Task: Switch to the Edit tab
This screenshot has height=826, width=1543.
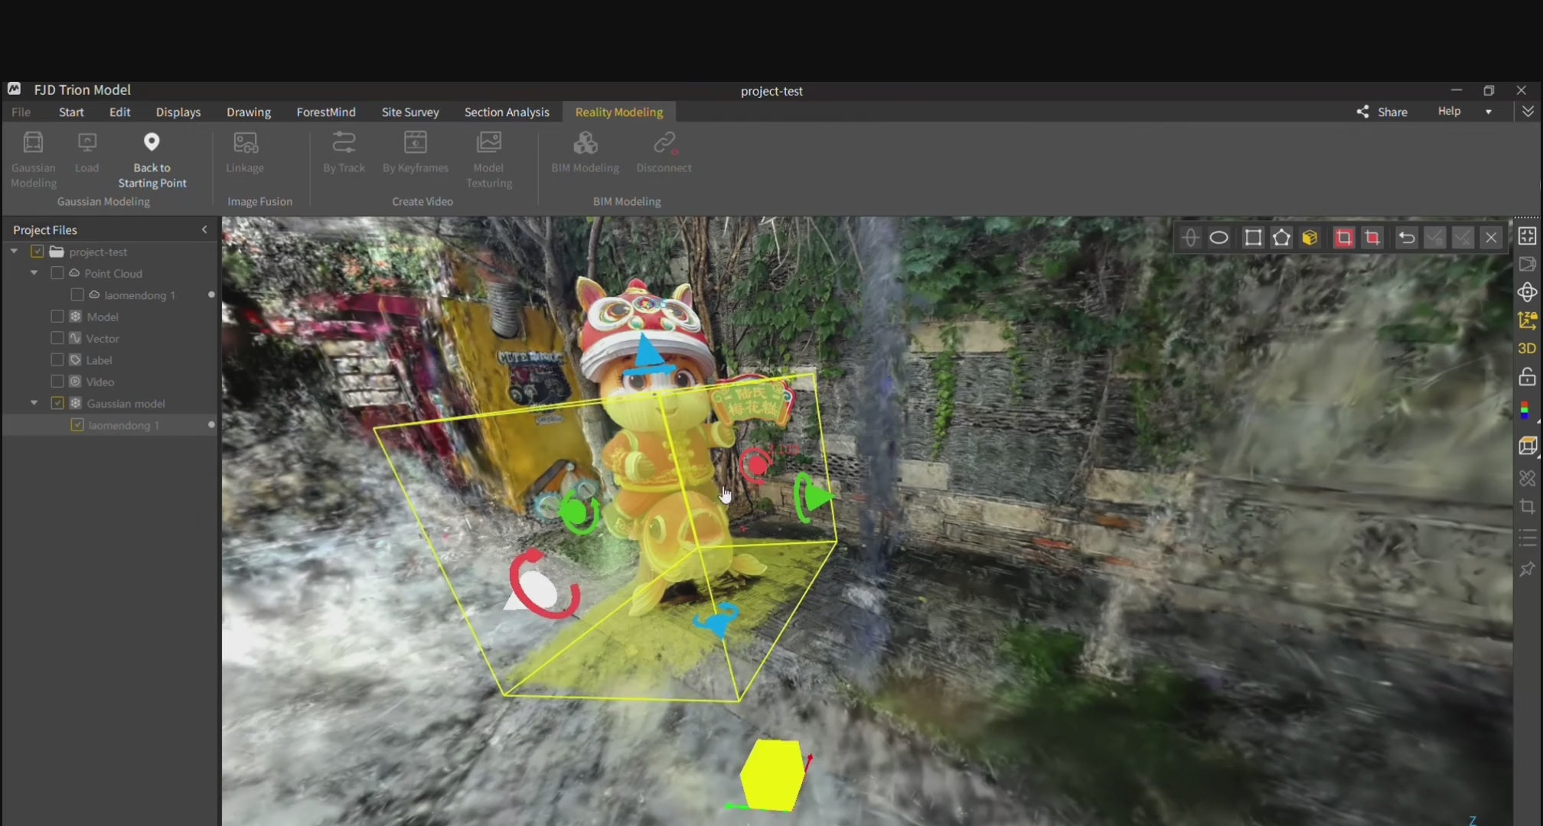Action: (119, 112)
